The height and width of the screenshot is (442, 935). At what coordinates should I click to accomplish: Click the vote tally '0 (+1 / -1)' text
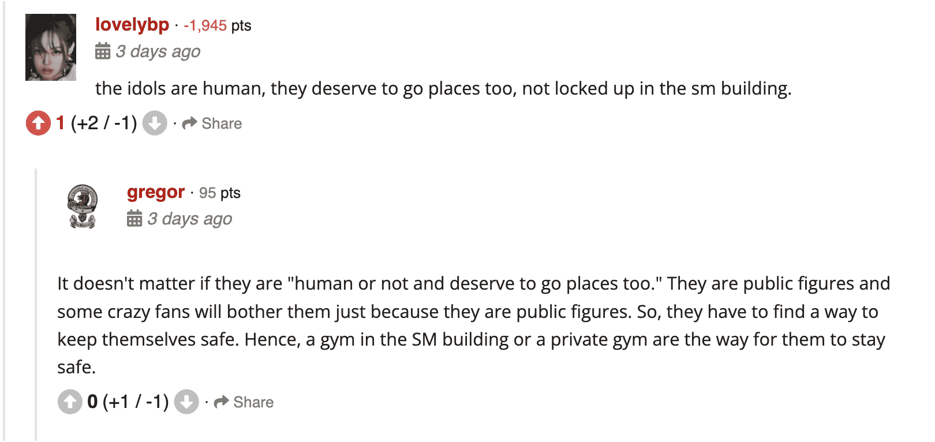click(128, 402)
